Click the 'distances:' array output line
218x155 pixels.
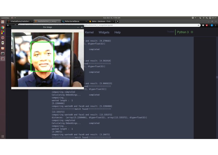pos(99,117)
